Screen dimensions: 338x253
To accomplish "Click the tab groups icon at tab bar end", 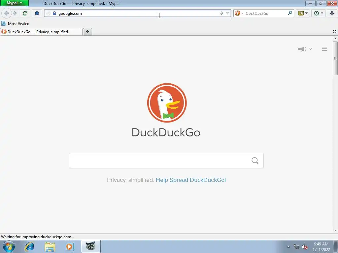I will 335,32.
